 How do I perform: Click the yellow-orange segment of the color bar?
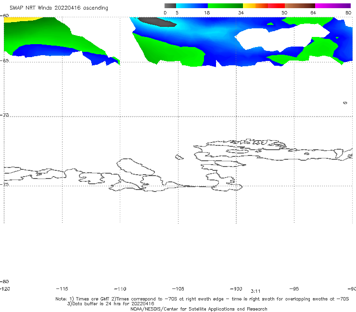(x=255, y=6)
